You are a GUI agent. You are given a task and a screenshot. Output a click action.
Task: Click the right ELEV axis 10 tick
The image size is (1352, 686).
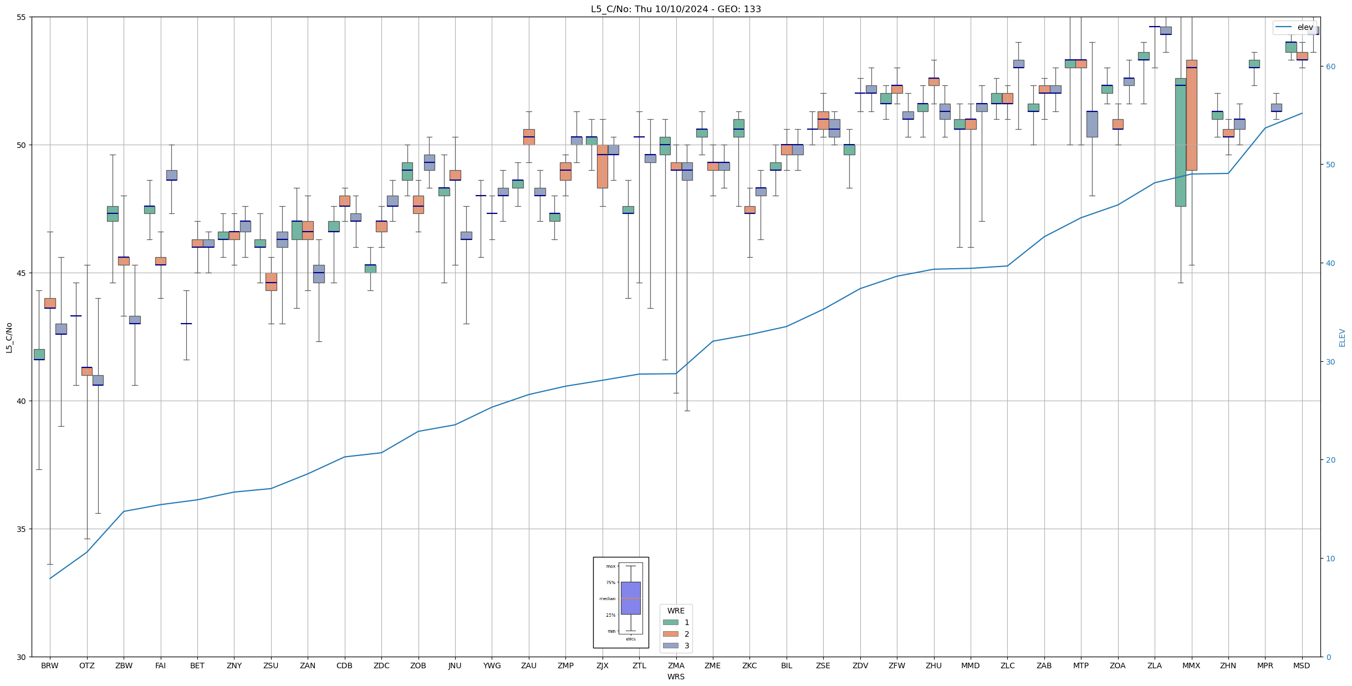(x=1330, y=559)
